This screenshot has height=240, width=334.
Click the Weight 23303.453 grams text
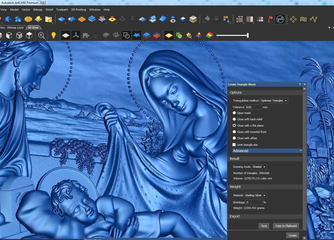click(x=249, y=208)
